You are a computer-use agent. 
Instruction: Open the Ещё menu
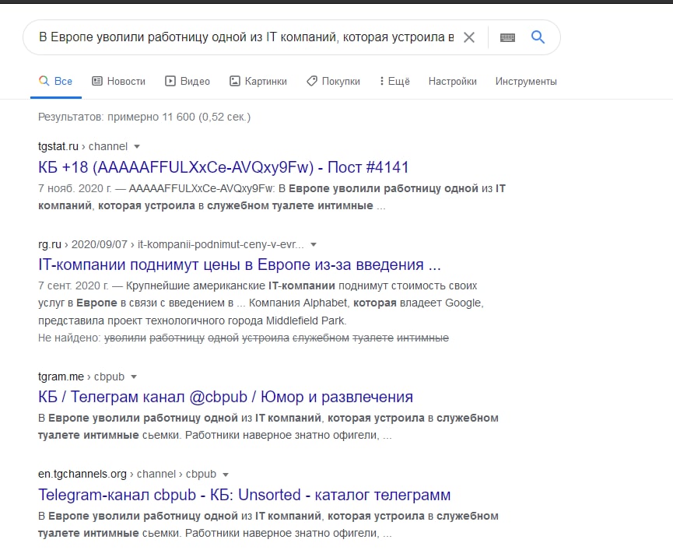pos(394,81)
